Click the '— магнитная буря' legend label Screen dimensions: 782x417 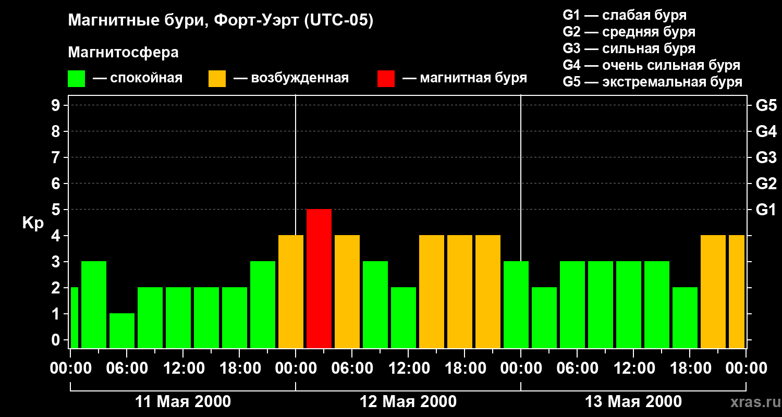(465, 78)
